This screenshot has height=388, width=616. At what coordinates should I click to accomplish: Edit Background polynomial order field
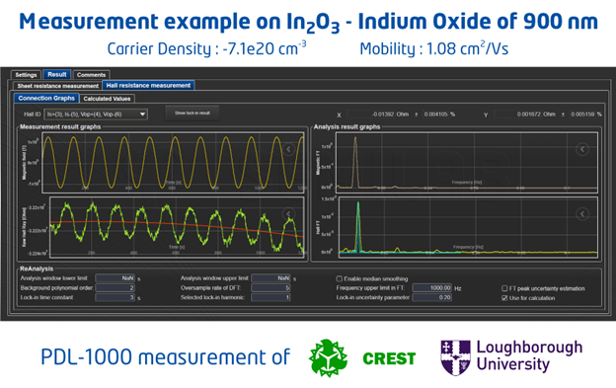(x=115, y=288)
